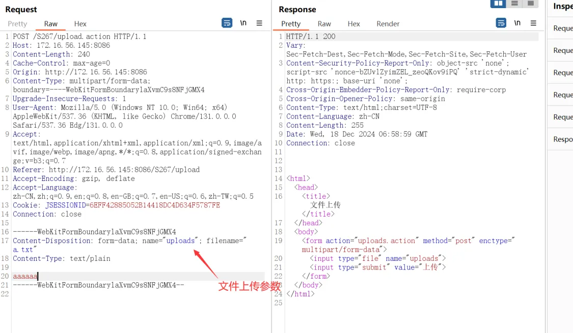Viewport: 573px width, 333px height.
Task: Switch to top/bottom stacked layout
Action: point(514,4)
